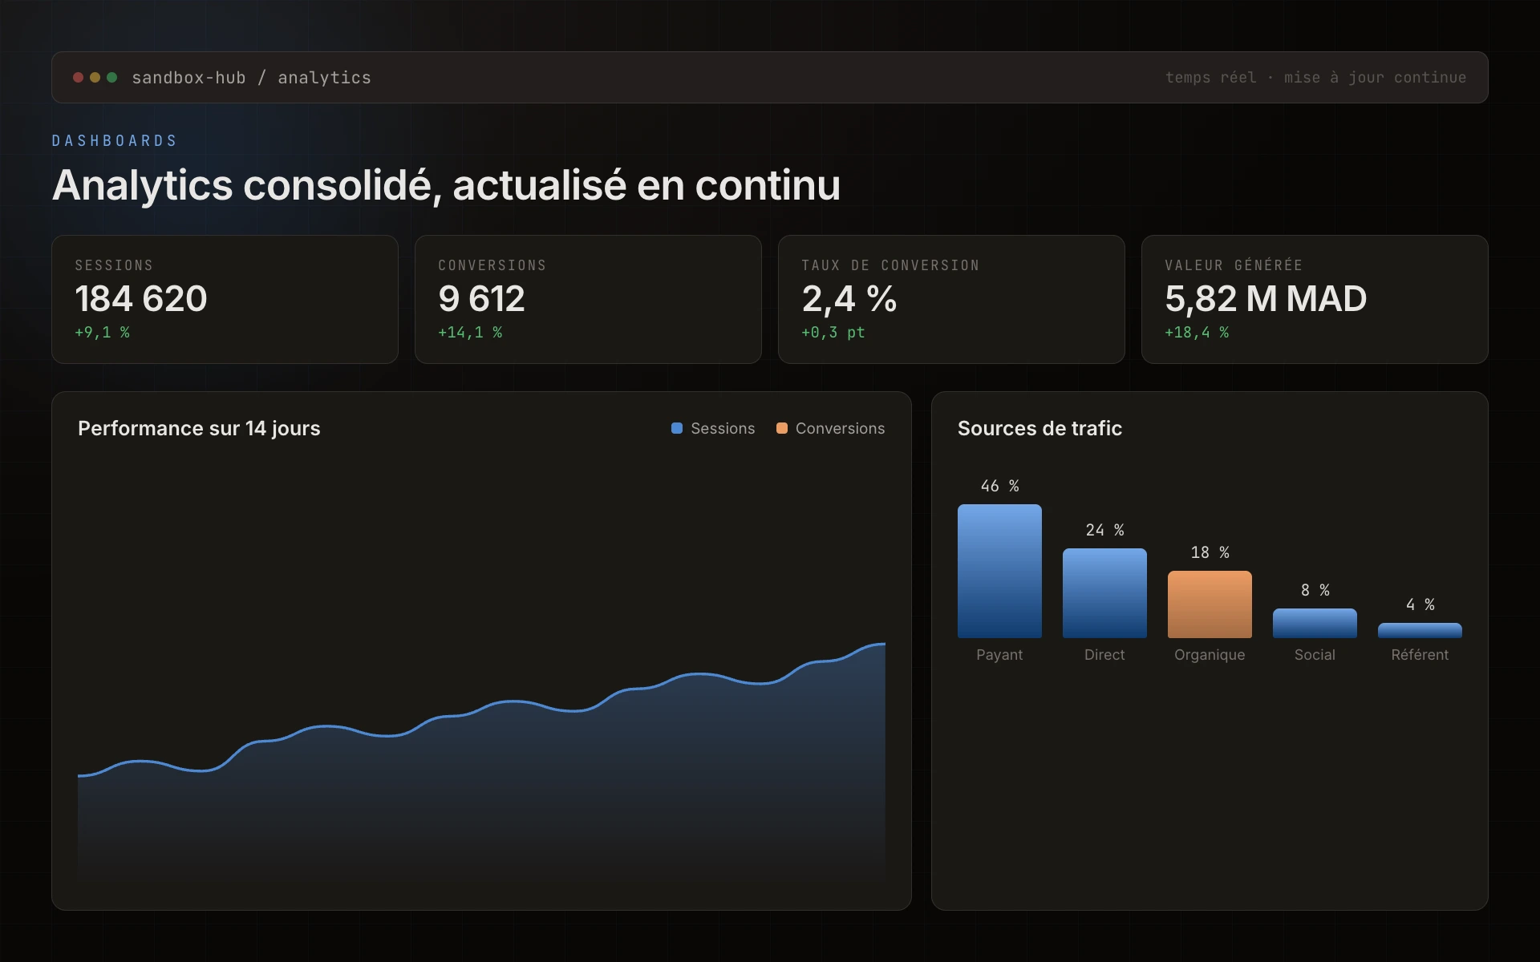The height and width of the screenshot is (962, 1540).
Task: Click the Payant axis label
Action: [999, 655]
